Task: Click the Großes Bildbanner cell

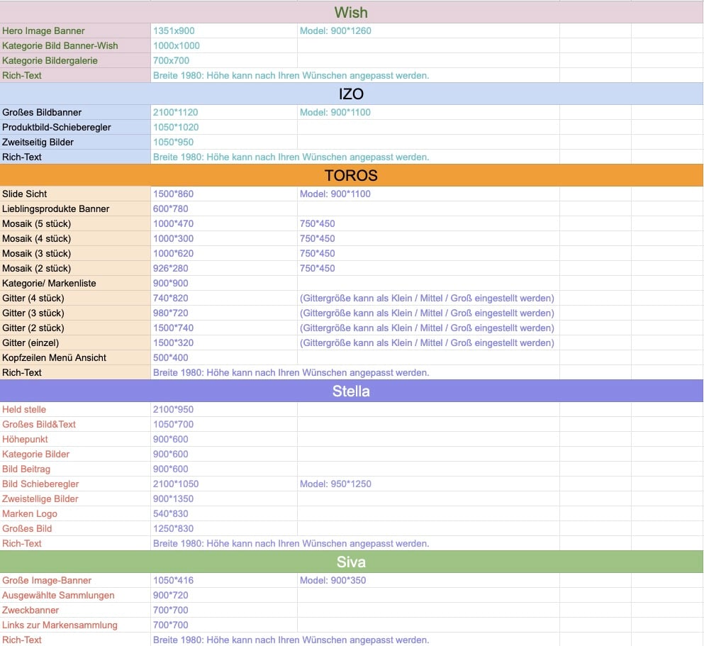Action: (x=75, y=112)
